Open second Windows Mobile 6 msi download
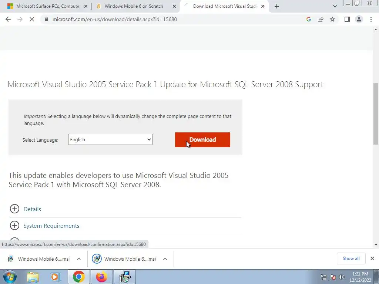Screen dimensions: 379x284 (124, 259)
